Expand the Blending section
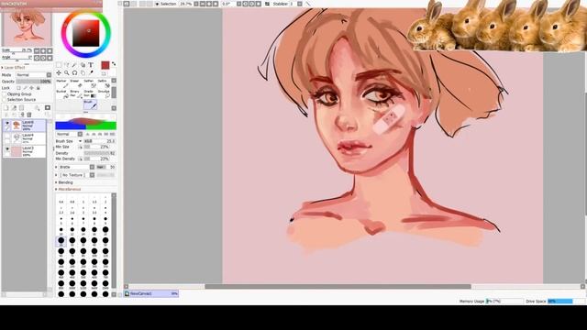 pos(64,182)
